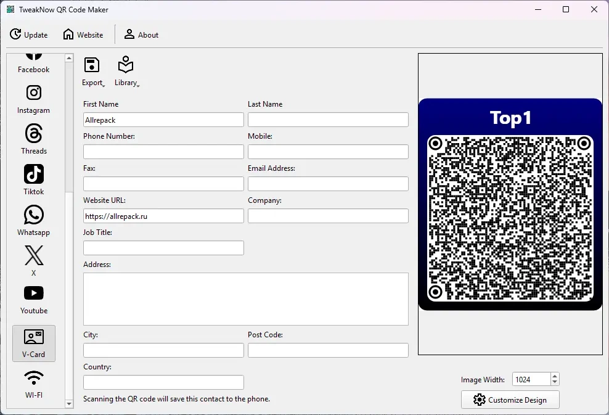
Task: Open the Export dropdown
Action: [x=93, y=72]
